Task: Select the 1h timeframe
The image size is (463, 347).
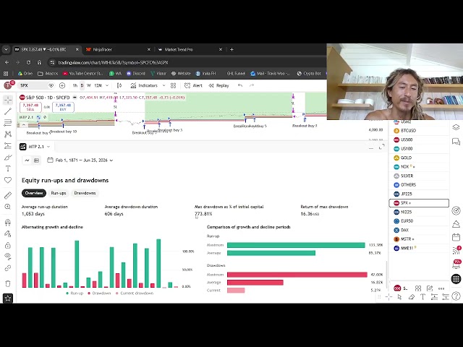Action: click(x=75, y=85)
